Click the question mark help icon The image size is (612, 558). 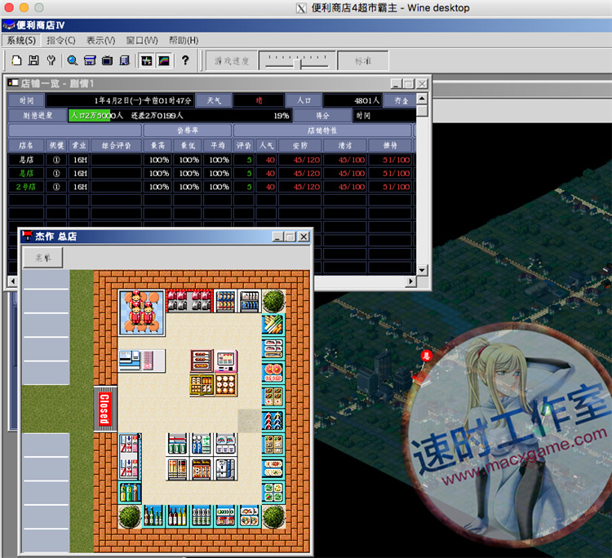[x=185, y=60]
